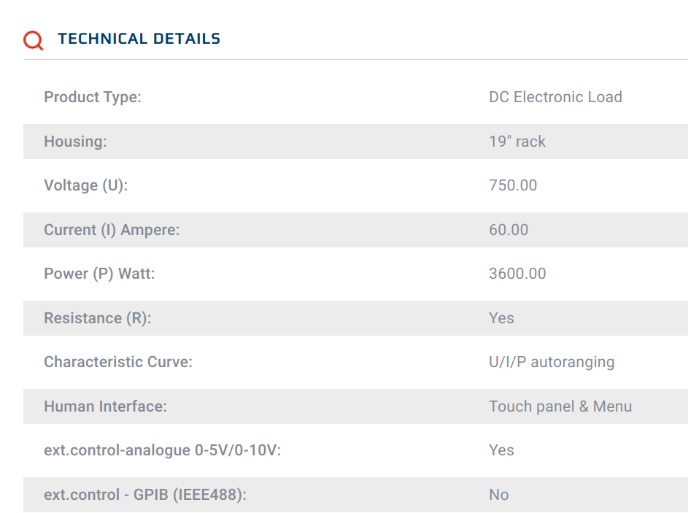Click the Resistance (R) label
688x513 pixels.
click(x=98, y=318)
